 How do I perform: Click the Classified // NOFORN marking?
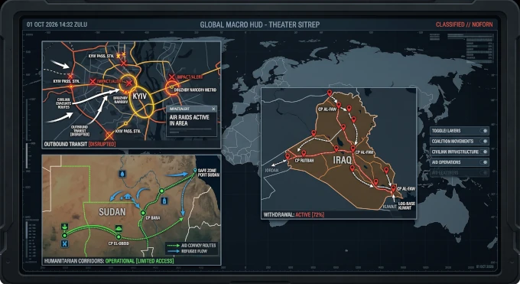coord(464,24)
